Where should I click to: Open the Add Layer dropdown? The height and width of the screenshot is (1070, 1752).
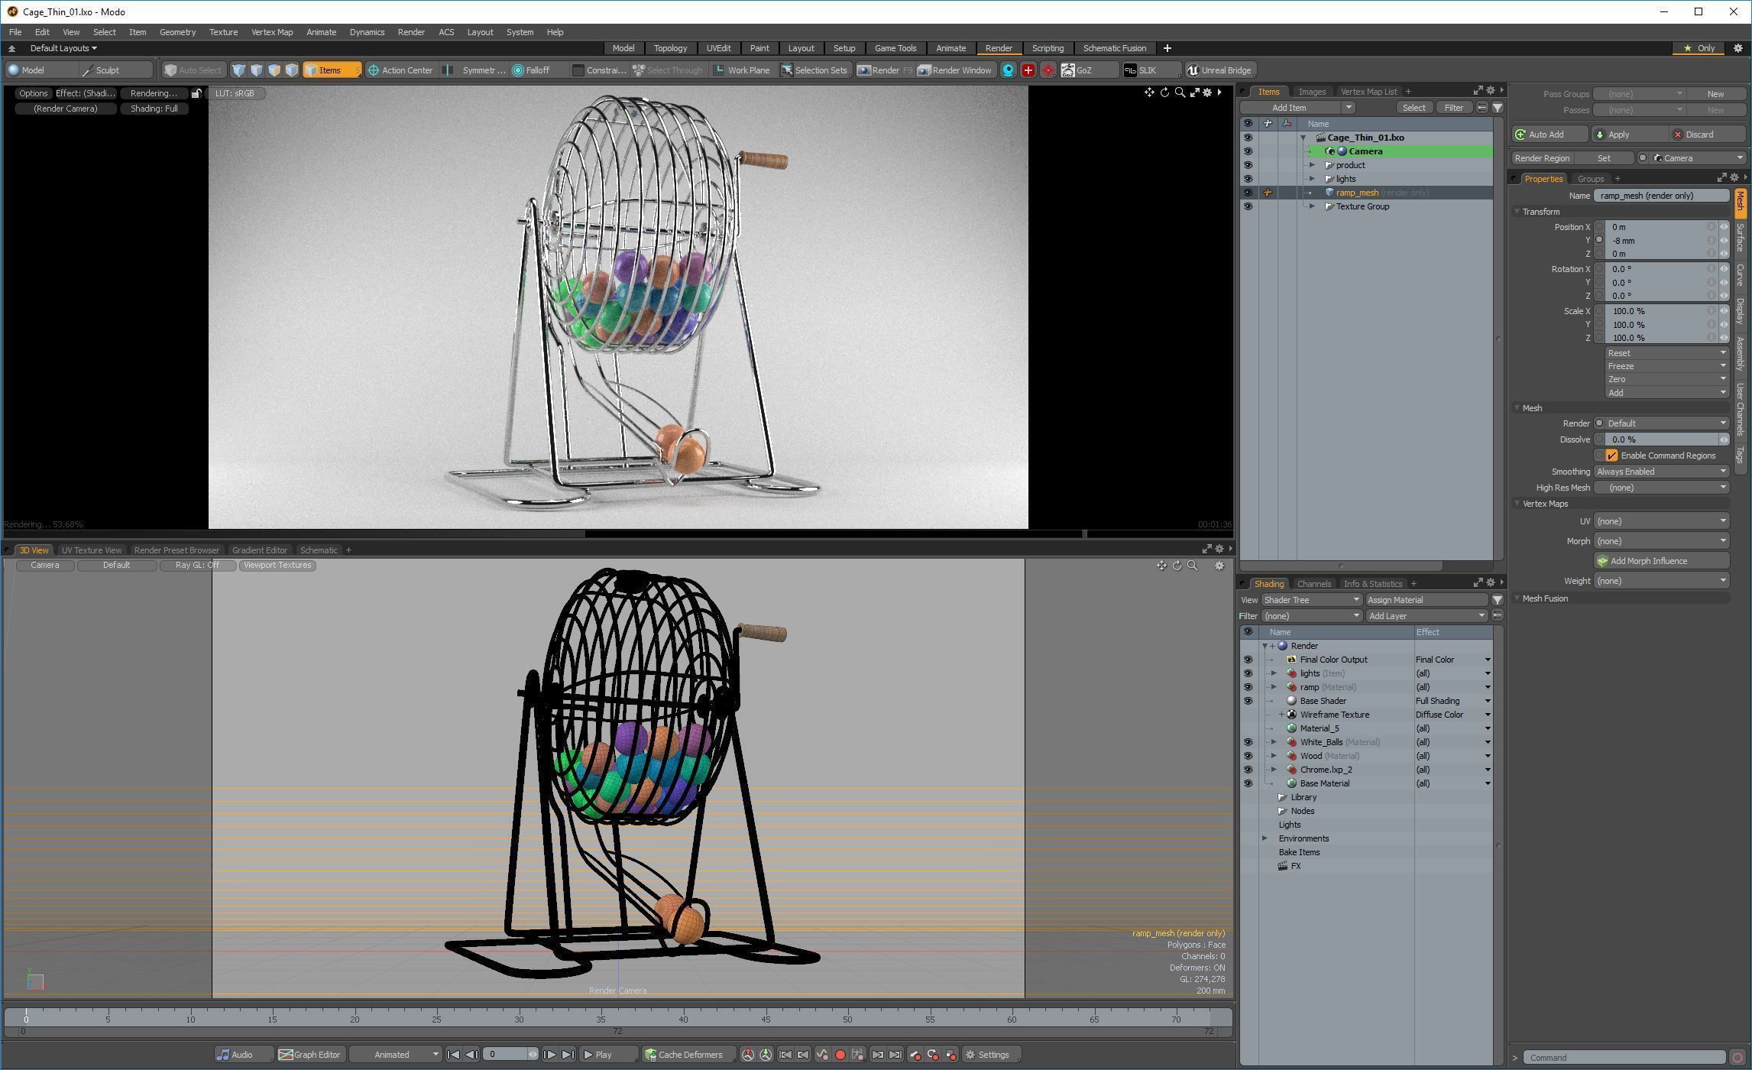click(x=1427, y=616)
